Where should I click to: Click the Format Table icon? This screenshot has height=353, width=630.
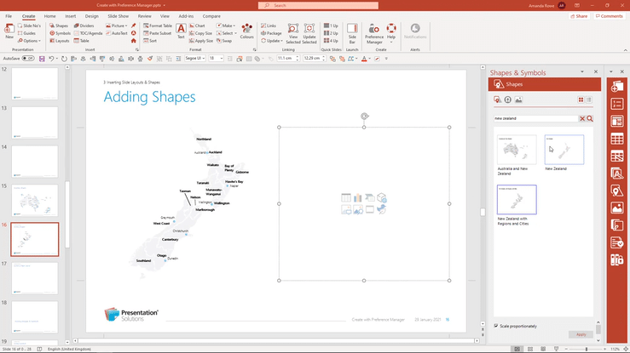[157, 26]
